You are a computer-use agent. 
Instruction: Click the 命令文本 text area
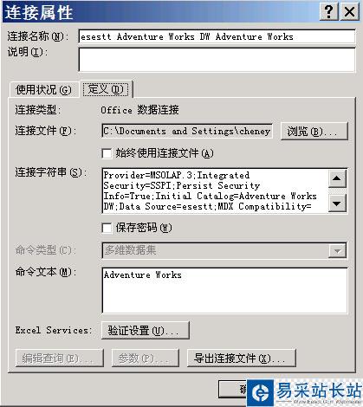[x=224, y=290]
